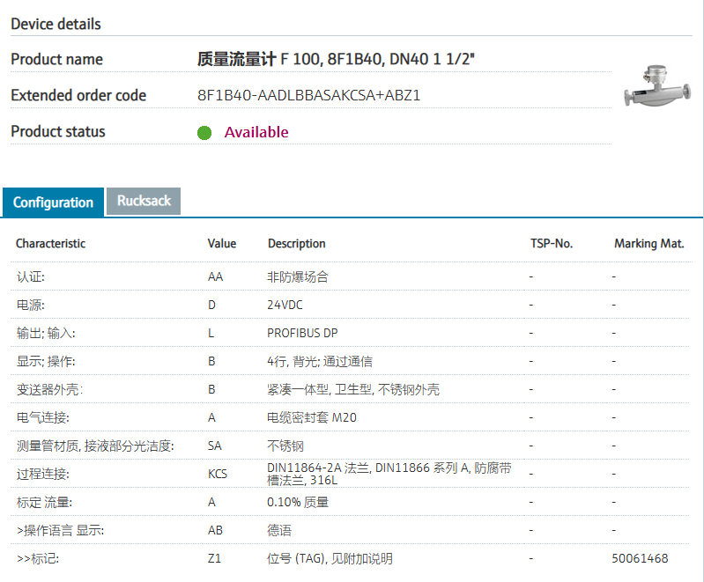Click the Description column header
This screenshot has width=704, height=582.
[x=296, y=243]
